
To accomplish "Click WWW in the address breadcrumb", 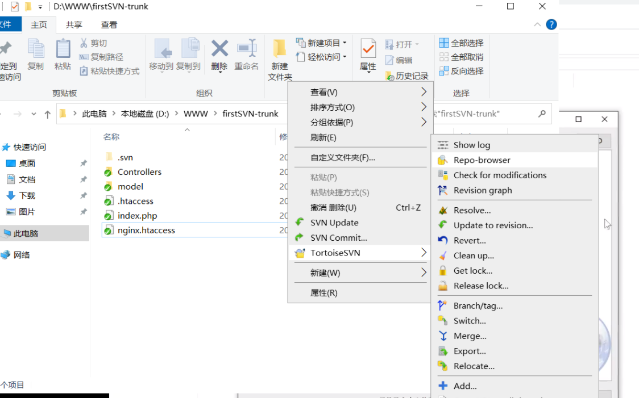I will (x=196, y=114).
